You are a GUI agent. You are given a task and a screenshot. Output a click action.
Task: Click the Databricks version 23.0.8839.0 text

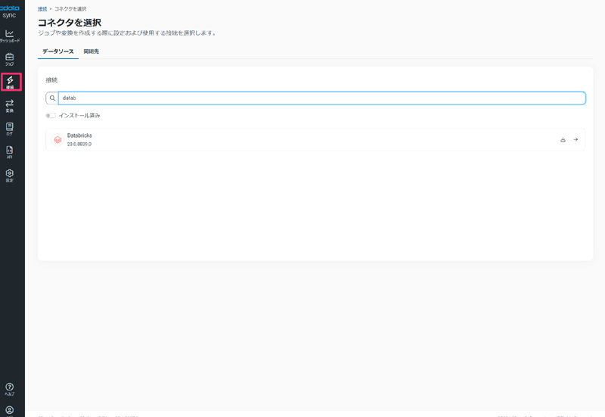(x=79, y=144)
